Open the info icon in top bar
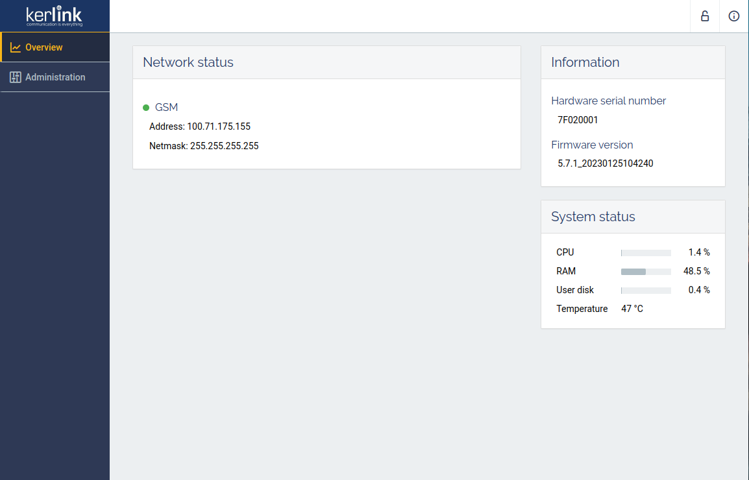 [734, 16]
